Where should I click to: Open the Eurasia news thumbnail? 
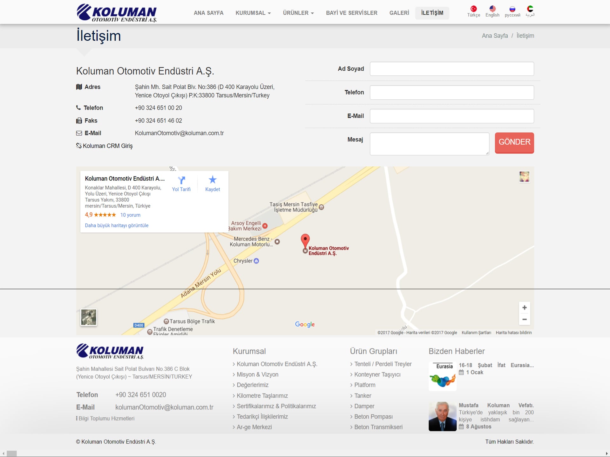(443, 376)
